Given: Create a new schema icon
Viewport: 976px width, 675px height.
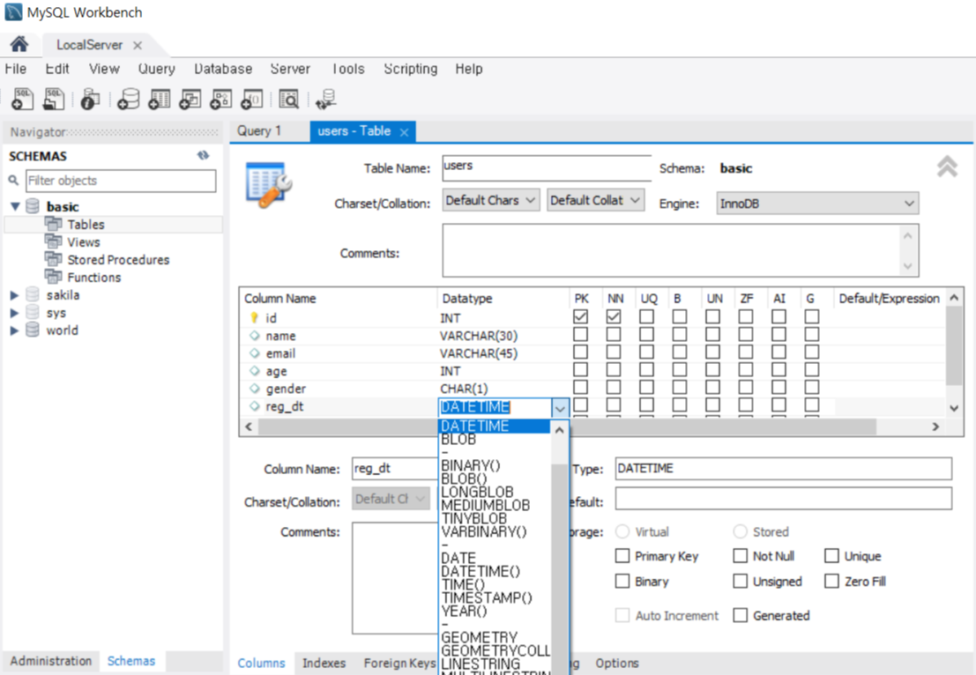Looking at the screenshot, I should 128,99.
